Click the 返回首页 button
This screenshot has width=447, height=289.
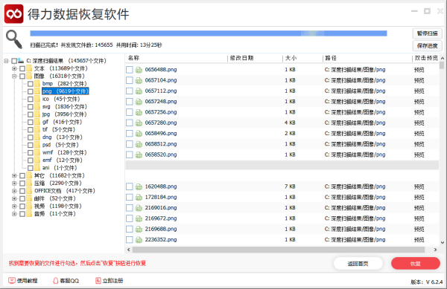click(358, 264)
